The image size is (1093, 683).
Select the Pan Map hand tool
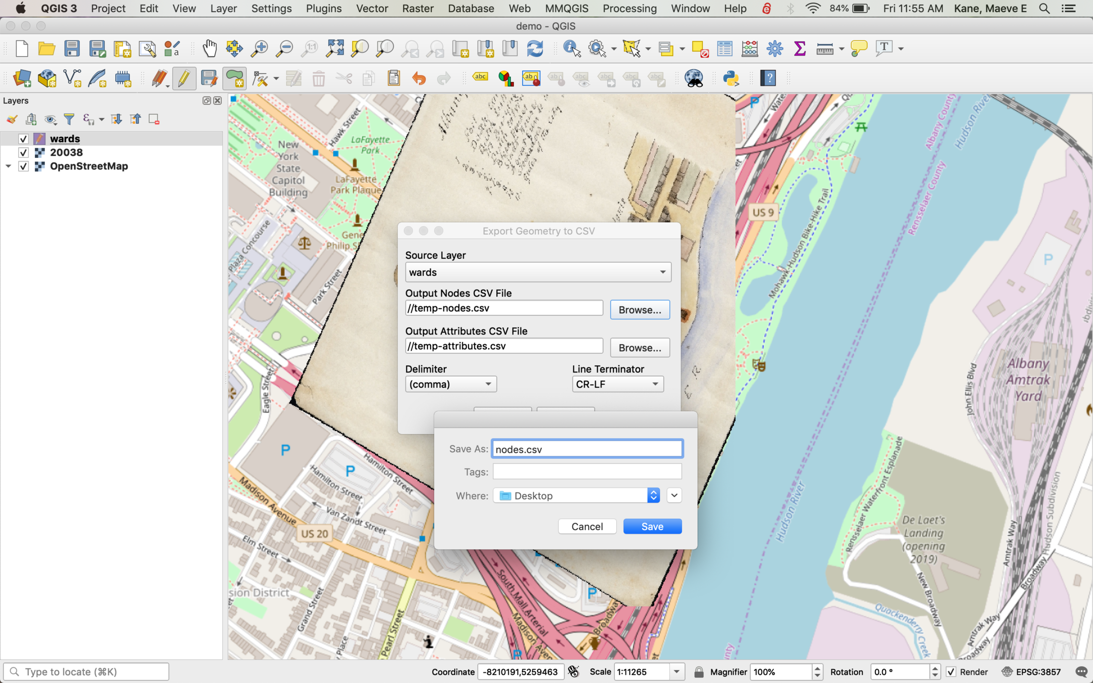209,49
